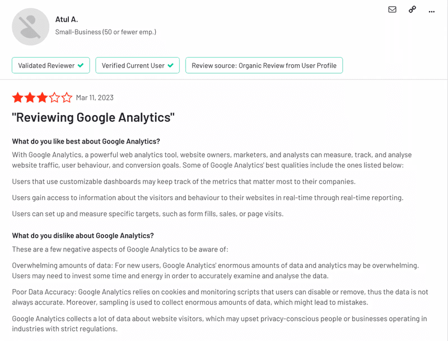The image size is (448, 341).
Task: Open reviewer Atul A.'s profile
Action: point(65,20)
